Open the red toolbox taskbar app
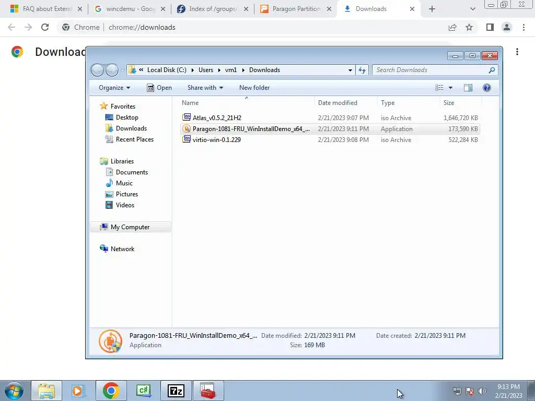The height and width of the screenshot is (401, 535). click(208, 391)
